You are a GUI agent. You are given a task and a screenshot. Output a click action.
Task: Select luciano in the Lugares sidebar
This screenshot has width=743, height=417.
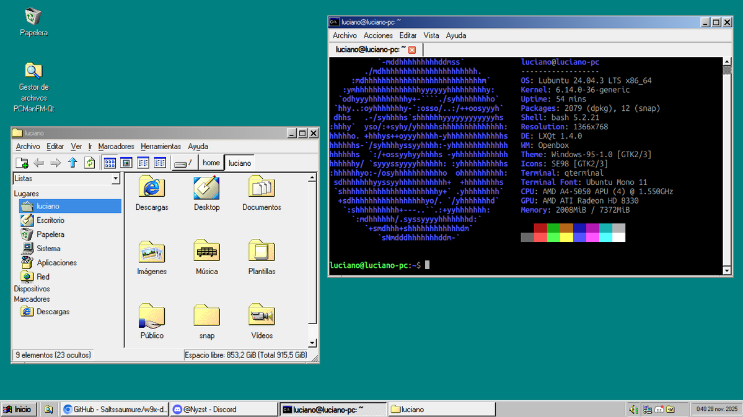tap(70, 206)
